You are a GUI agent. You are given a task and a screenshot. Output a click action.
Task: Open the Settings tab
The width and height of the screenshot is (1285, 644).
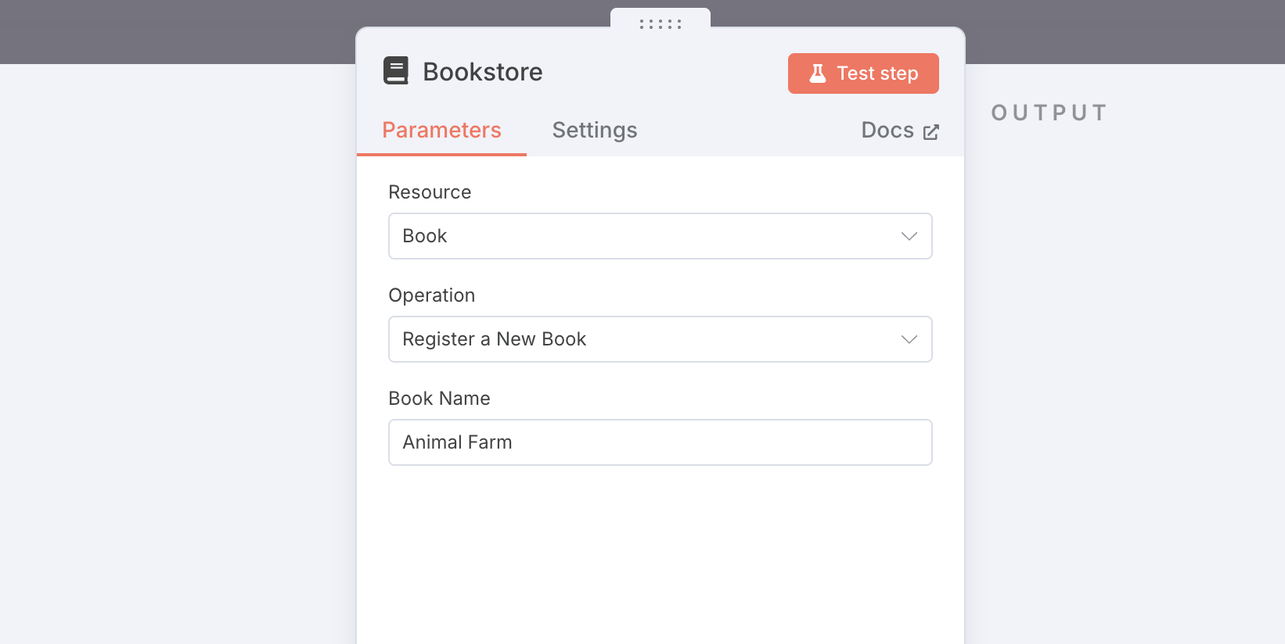pyautogui.click(x=595, y=130)
